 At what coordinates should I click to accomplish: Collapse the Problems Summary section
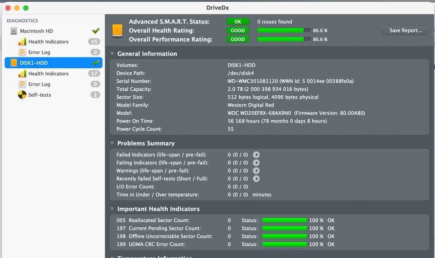112,143
